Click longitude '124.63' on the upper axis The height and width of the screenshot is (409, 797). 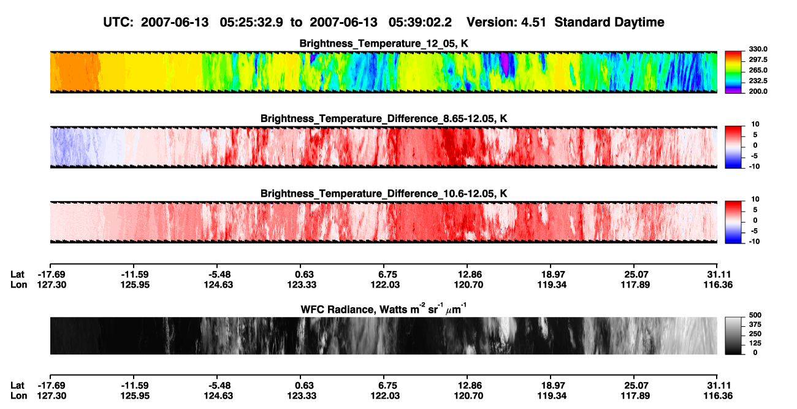pos(217,285)
